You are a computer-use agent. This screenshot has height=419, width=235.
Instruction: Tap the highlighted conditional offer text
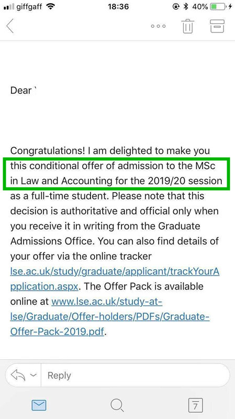[116, 173]
